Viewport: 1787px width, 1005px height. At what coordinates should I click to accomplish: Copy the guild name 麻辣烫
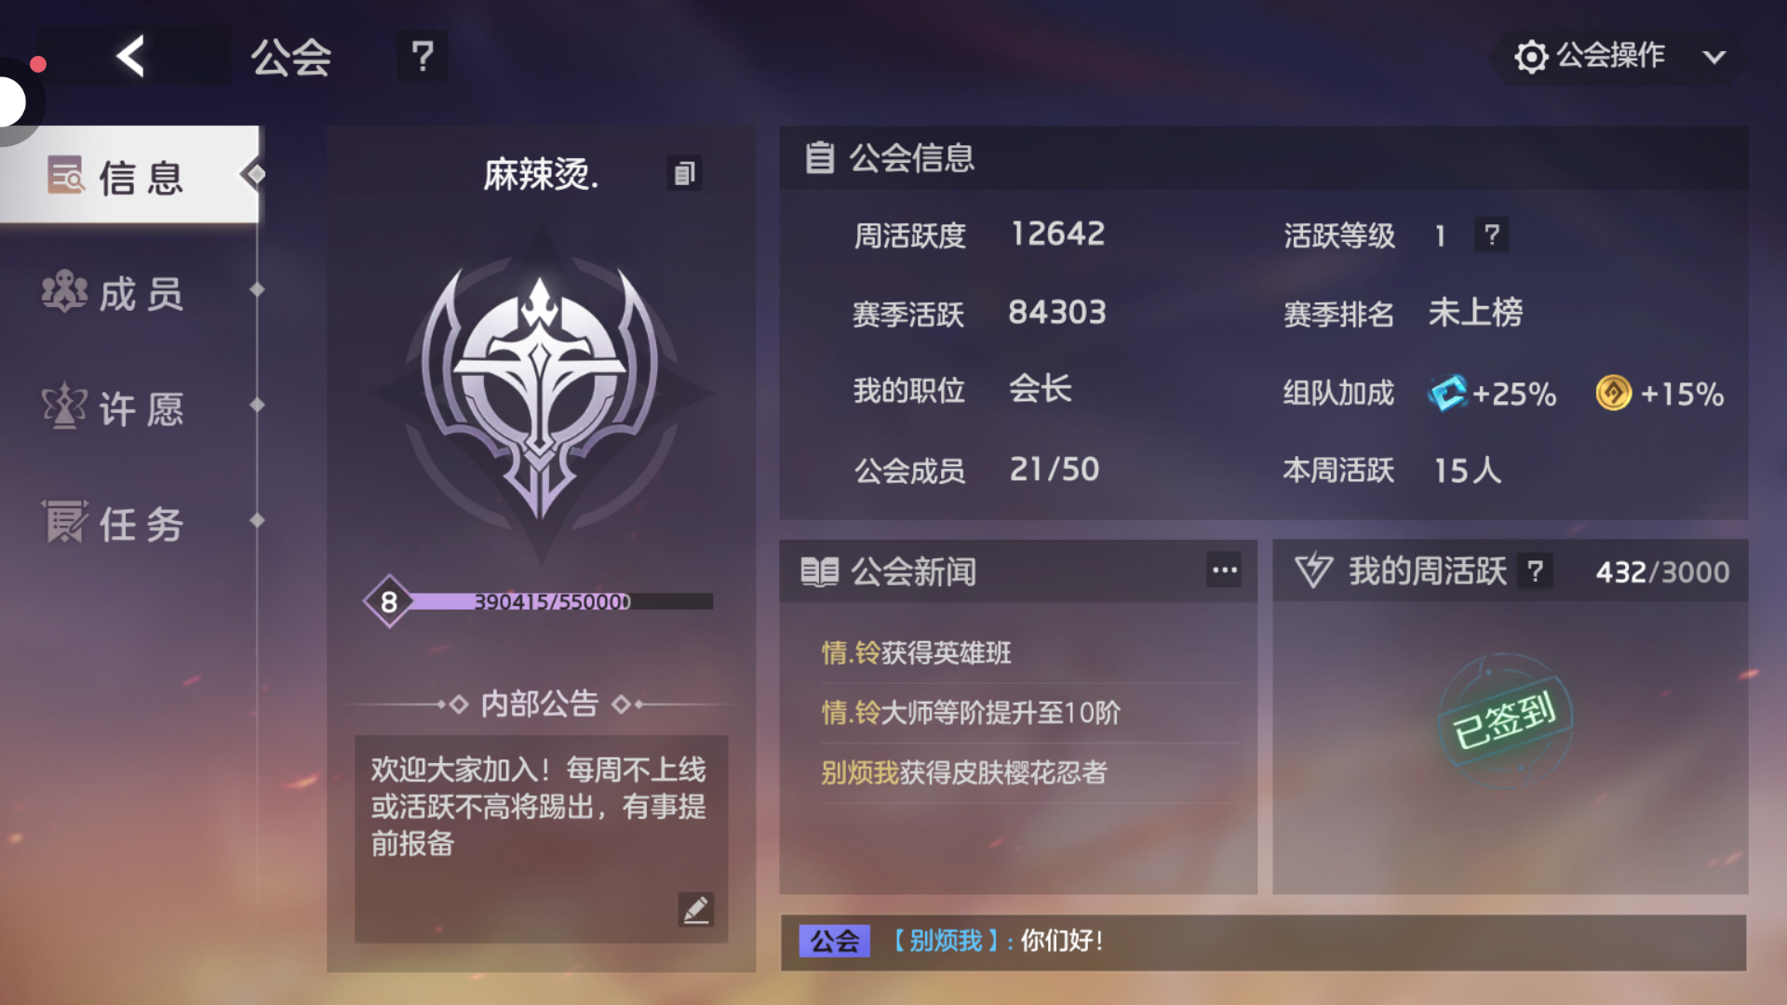coord(684,173)
